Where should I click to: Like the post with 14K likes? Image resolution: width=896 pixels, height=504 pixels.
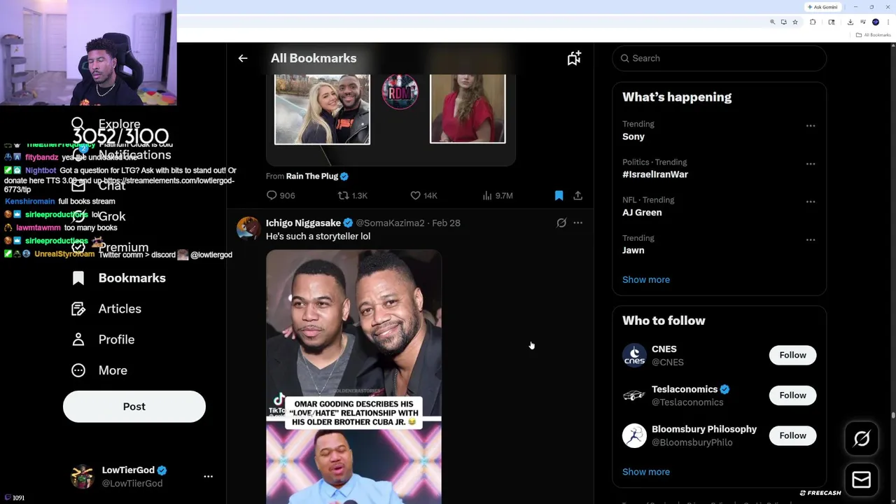click(423, 195)
